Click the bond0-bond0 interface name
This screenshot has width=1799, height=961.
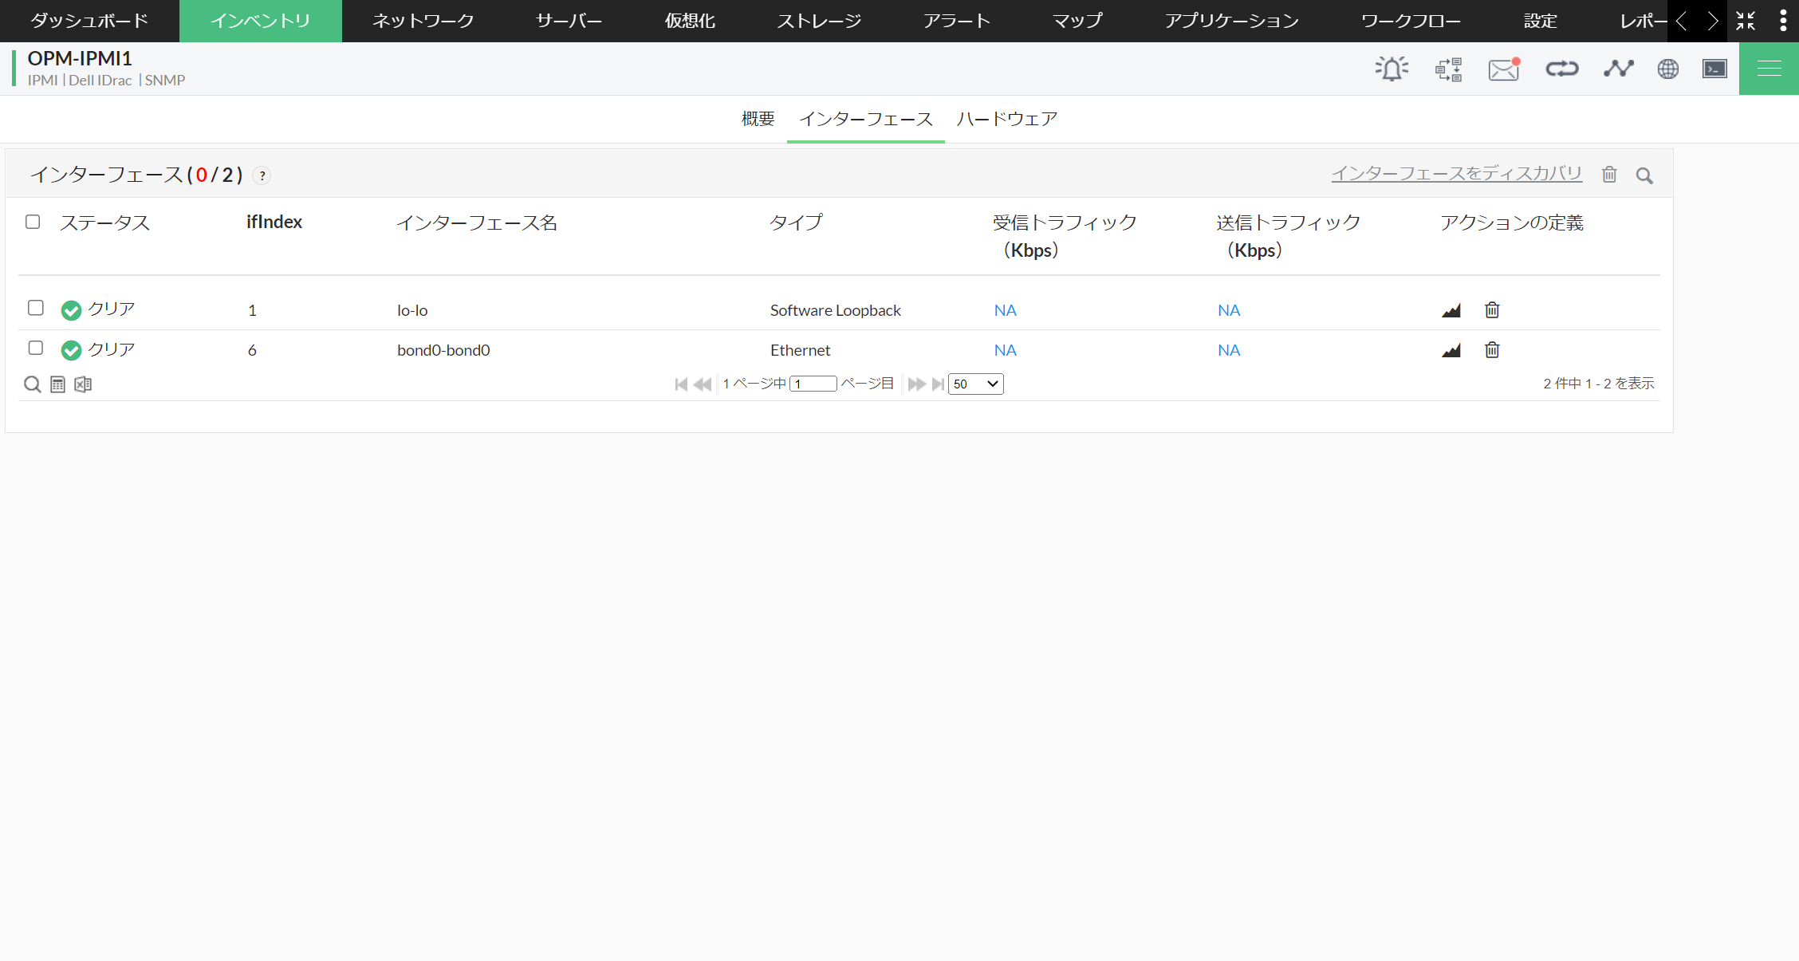(x=443, y=350)
